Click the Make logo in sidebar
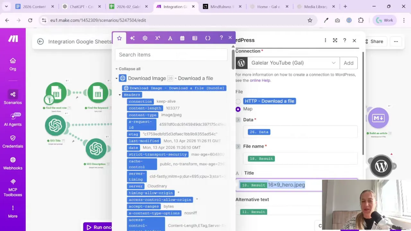 (13, 39)
